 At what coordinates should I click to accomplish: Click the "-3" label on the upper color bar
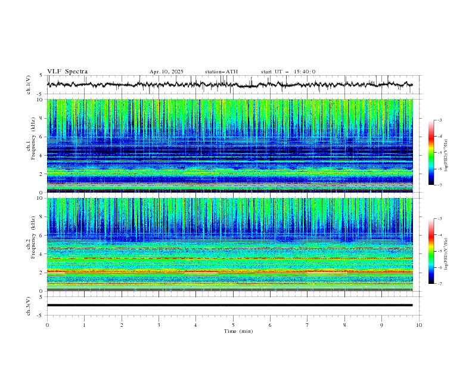[x=439, y=120]
